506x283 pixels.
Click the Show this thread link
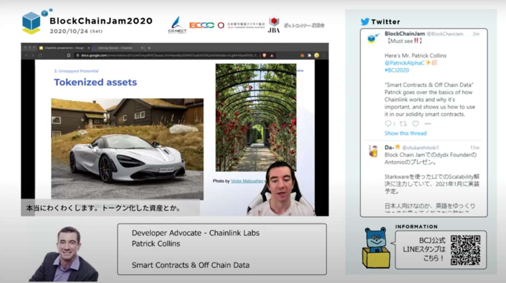(x=405, y=133)
